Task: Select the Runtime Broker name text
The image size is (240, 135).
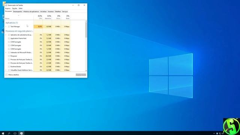Action: pos(16,67)
